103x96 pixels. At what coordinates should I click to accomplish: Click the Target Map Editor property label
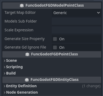click(x=20, y=12)
